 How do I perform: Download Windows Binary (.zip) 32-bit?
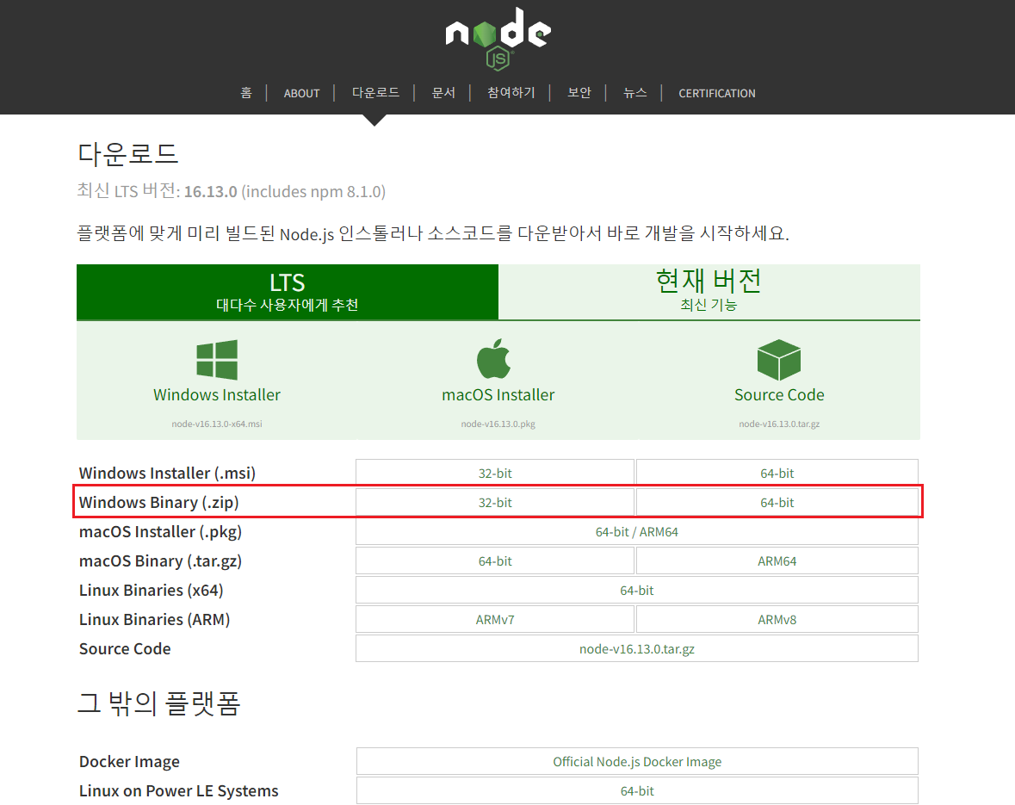(x=494, y=502)
